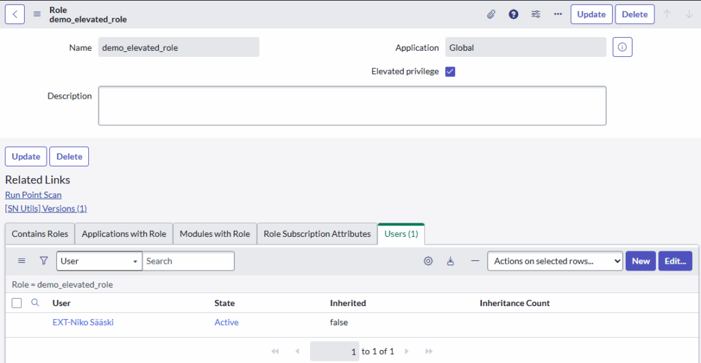This screenshot has height=363, width=701.
Task: Click into the Description text area
Action: pyautogui.click(x=353, y=105)
